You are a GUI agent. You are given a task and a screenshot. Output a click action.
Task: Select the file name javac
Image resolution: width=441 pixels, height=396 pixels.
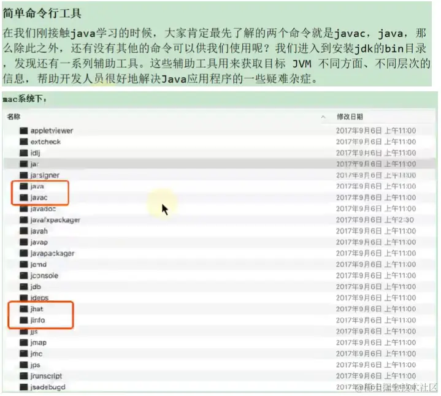pyautogui.click(x=39, y=197)
